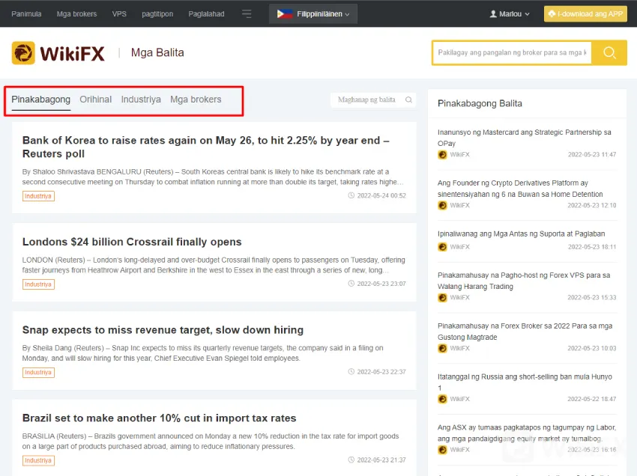Click Bank of Korea article summary text
637x476 pixels.
point(213,177)
